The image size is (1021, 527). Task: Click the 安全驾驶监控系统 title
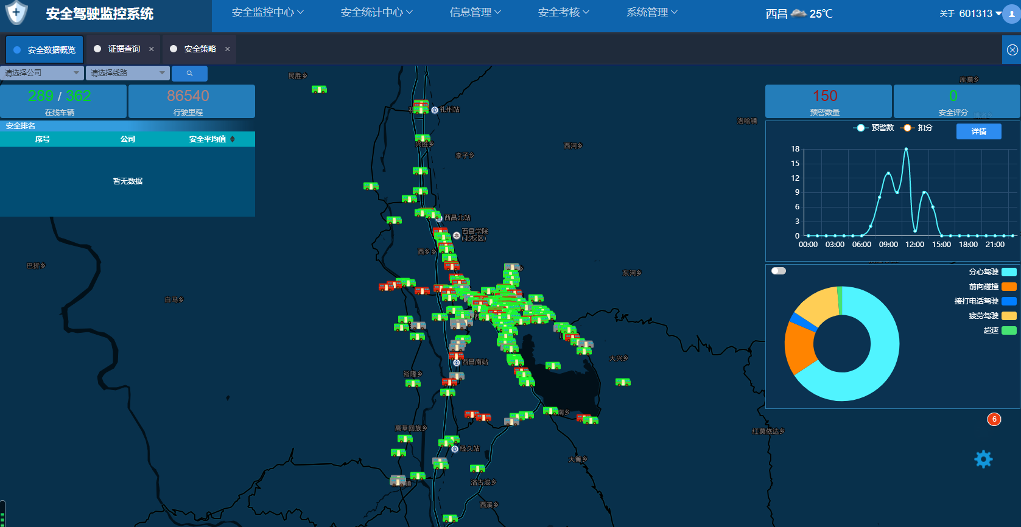point(100,13)
